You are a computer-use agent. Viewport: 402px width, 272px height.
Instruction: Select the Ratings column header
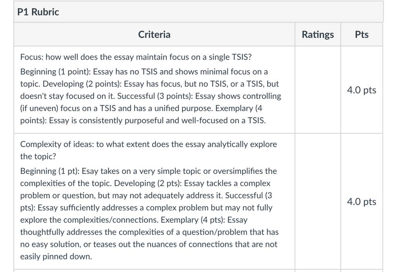[x=318, y=35]
